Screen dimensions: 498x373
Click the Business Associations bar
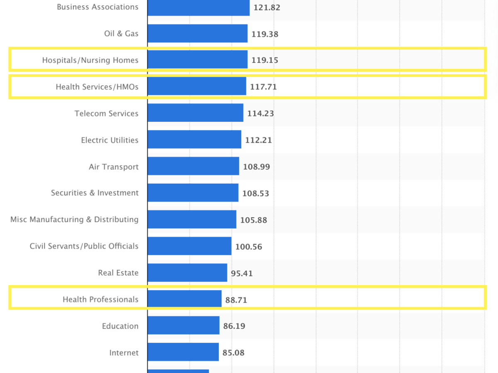coord(198,7)
